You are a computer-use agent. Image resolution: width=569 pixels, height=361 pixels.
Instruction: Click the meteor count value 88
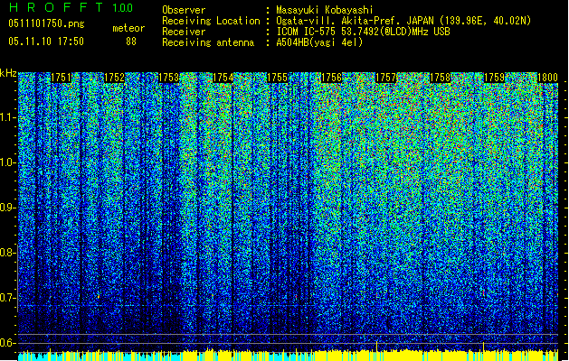tap(131, 42)
